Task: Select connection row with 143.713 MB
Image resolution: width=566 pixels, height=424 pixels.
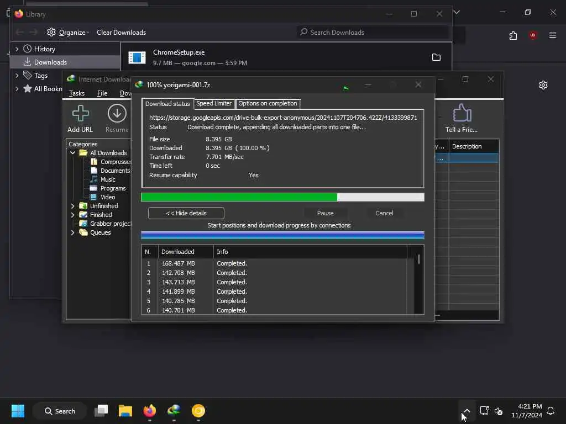Action: [x=274, y=282]
